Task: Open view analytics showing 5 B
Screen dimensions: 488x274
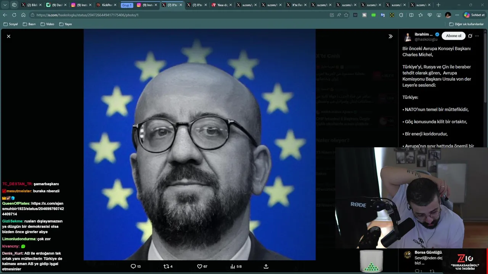Action: click(236, 266)
